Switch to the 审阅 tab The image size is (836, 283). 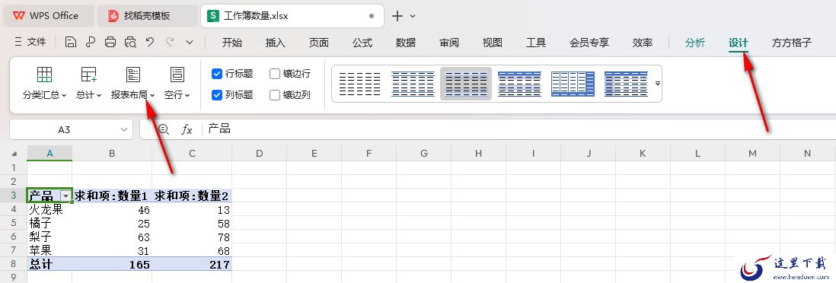tap(449, 43)
